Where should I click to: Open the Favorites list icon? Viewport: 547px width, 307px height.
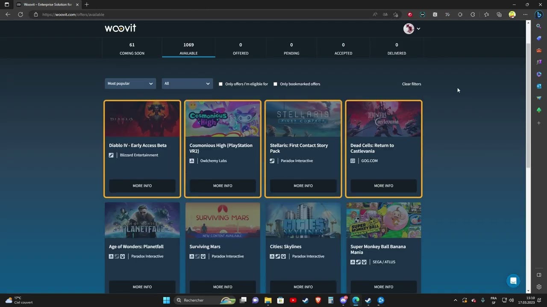click(486, 14)
